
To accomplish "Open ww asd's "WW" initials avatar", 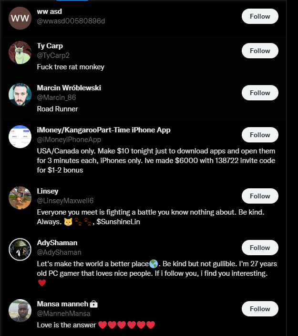I will (20, 18).
